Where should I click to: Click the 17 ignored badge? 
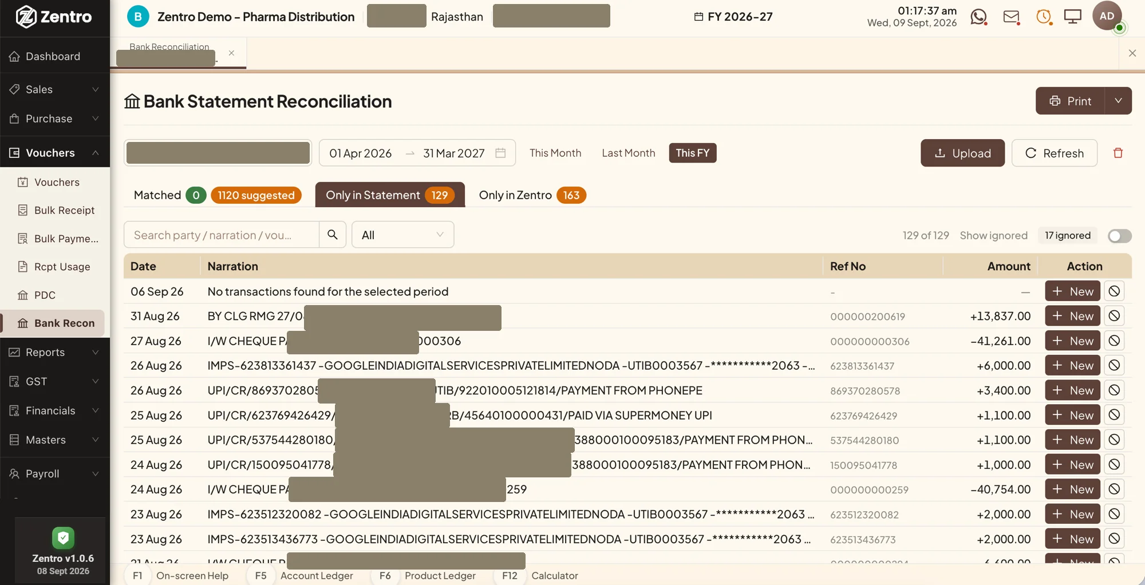1067,235
